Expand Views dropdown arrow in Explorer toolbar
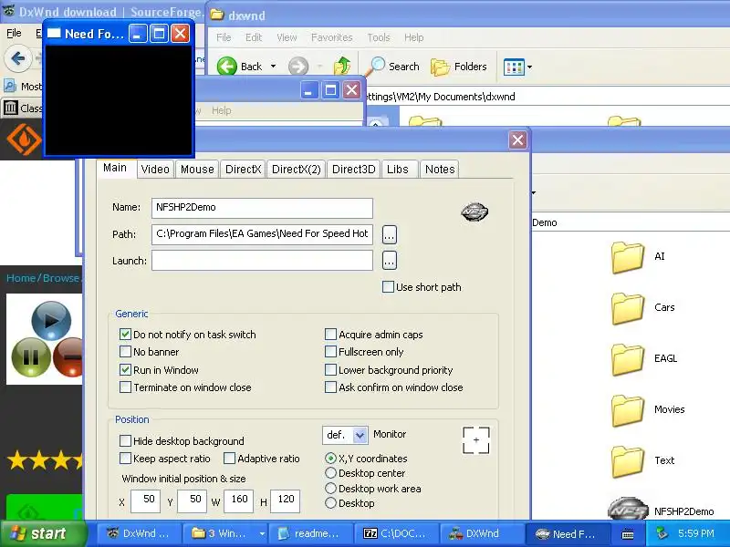Screen dimensions: 730x547 click(529, 67)
